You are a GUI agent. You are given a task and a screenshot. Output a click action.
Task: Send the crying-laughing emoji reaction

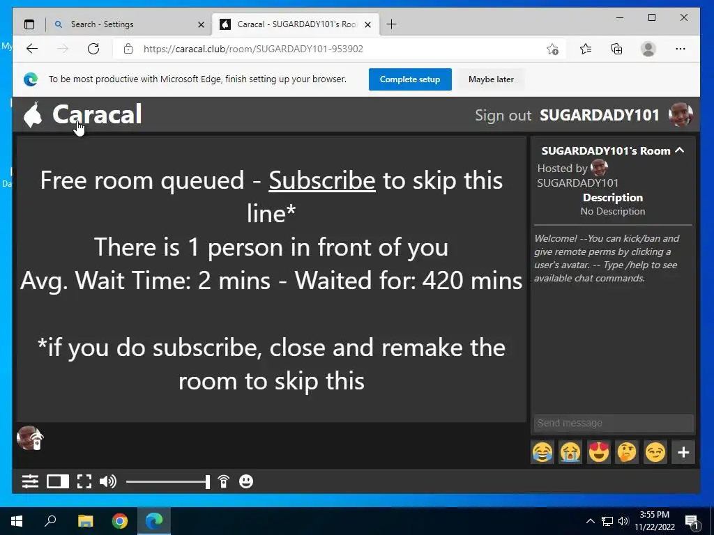point(542,452)
